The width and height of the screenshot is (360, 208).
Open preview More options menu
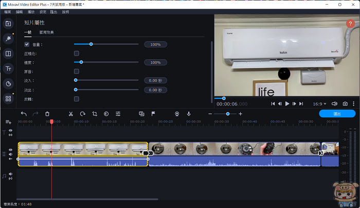(354, 104)
